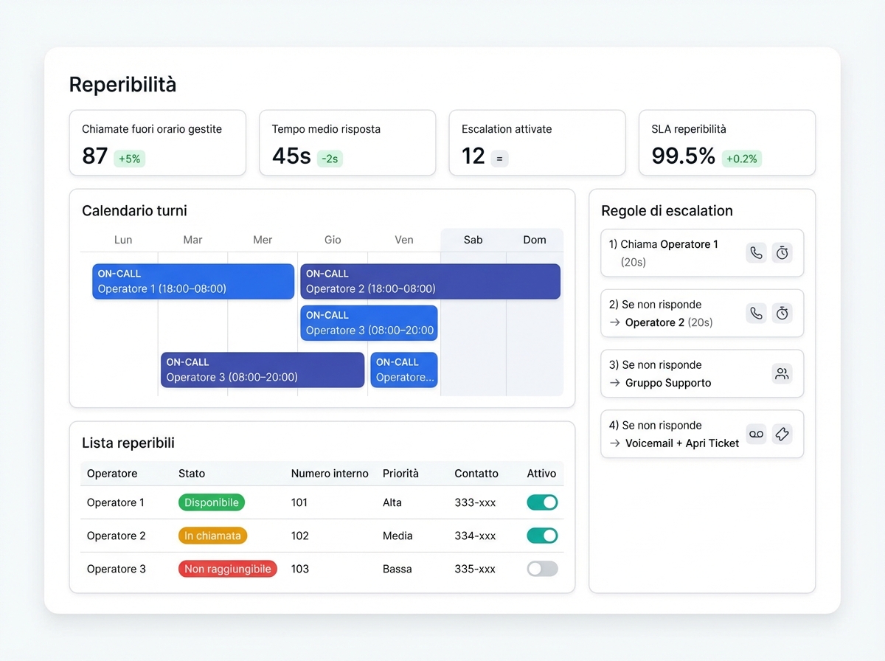Viewport: 885px width, 661px height.
Task: Sort list by Stato column header
Action: [192, 474]
